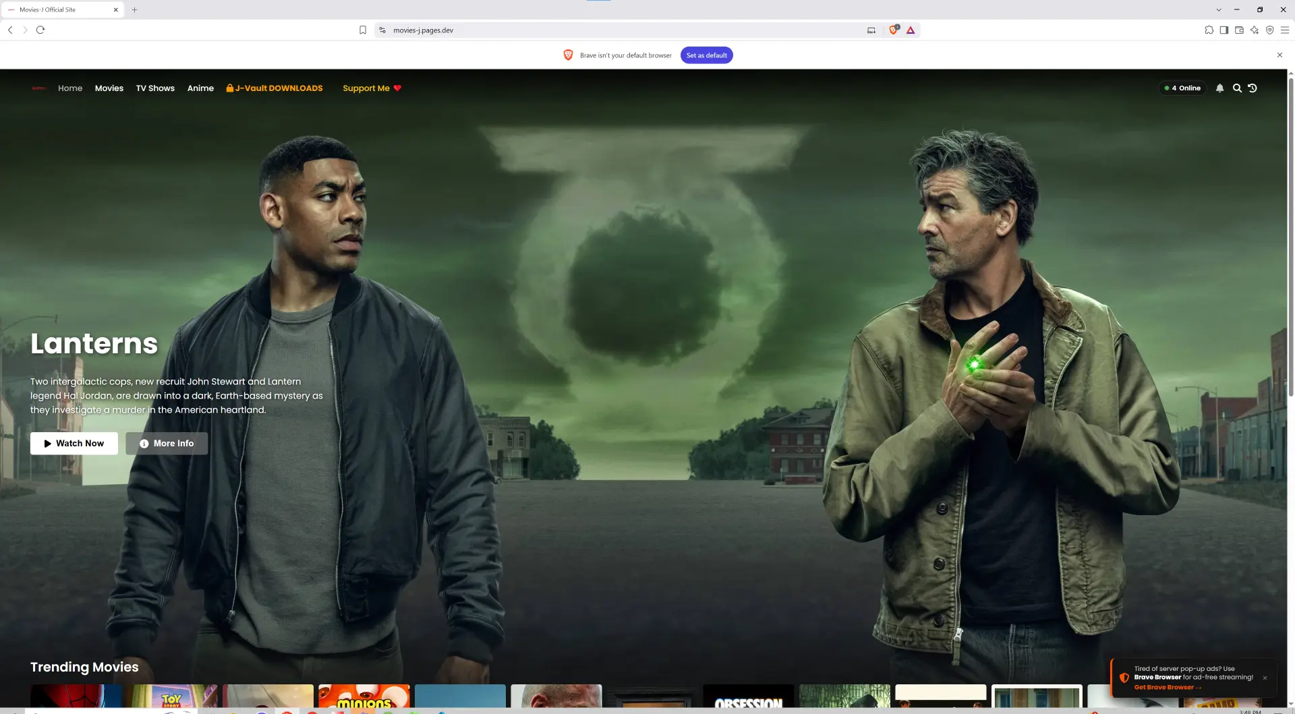Open the site search
1295x714 pixels.
coord(1237,88)
